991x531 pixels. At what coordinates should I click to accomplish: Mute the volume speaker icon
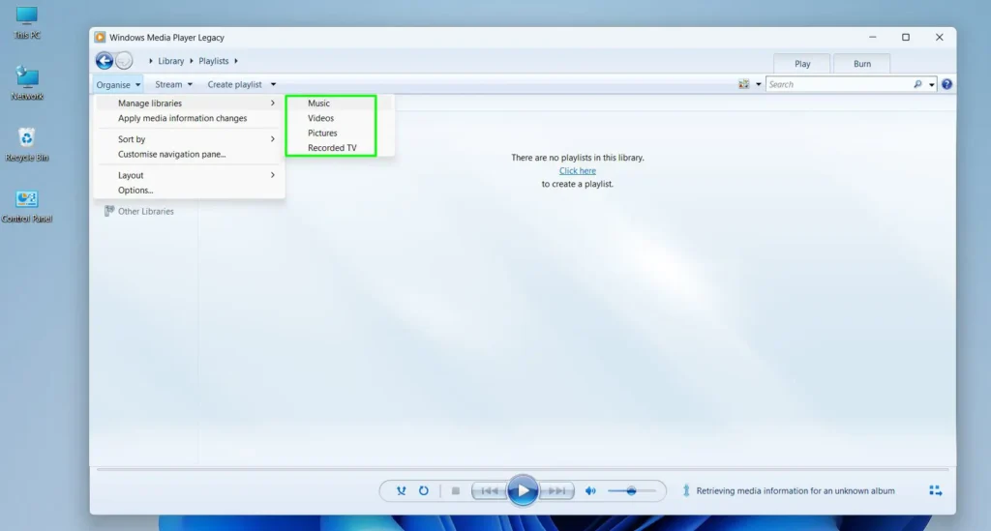click(590, 490)
